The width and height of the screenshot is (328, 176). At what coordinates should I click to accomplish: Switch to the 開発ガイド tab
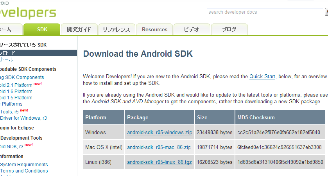pos(79,29)
